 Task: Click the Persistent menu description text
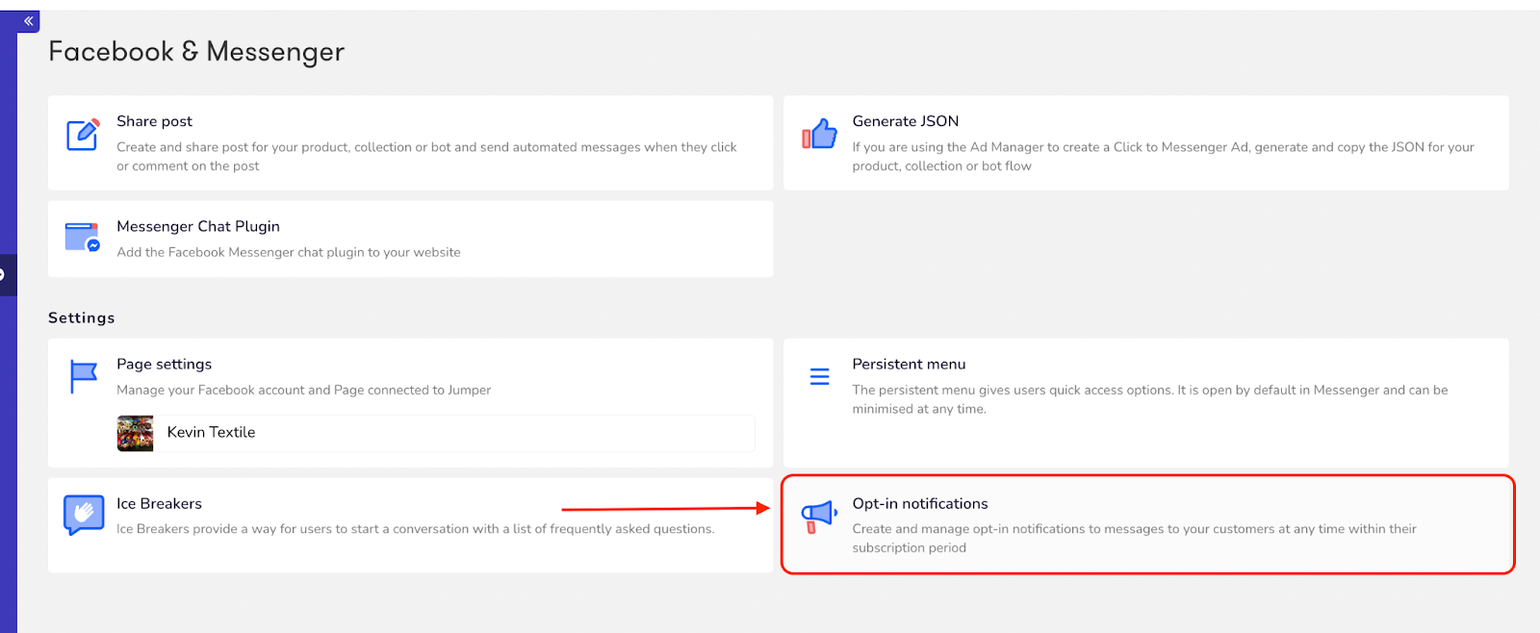(1149, 399)
